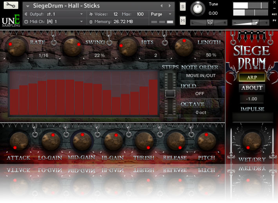Mute the instrument with M button
This screenshot has height=203, width=278.
tap(183, 21)
